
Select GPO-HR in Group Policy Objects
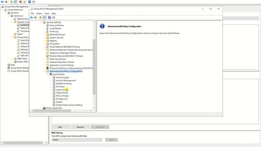pyautogui.click(x=24, y=56)
